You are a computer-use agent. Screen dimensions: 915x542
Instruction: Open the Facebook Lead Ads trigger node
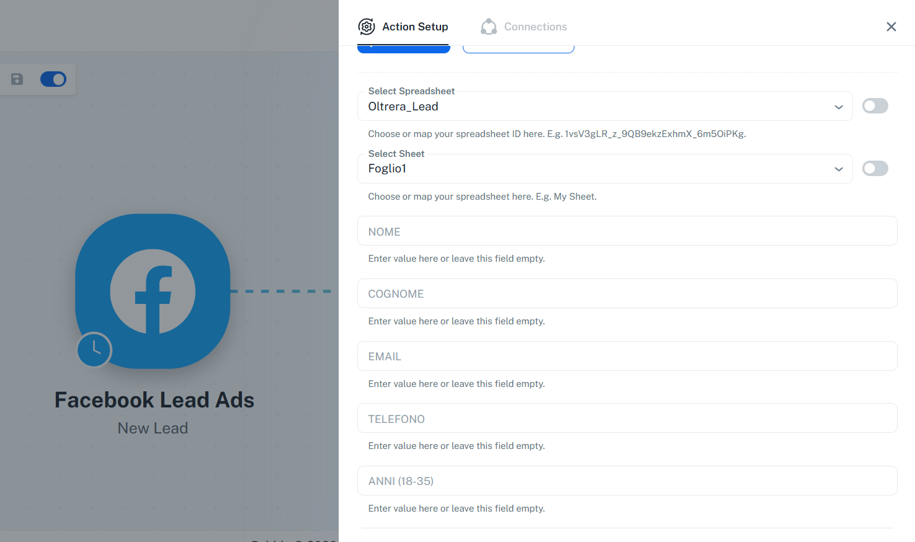tap(153, 291)
